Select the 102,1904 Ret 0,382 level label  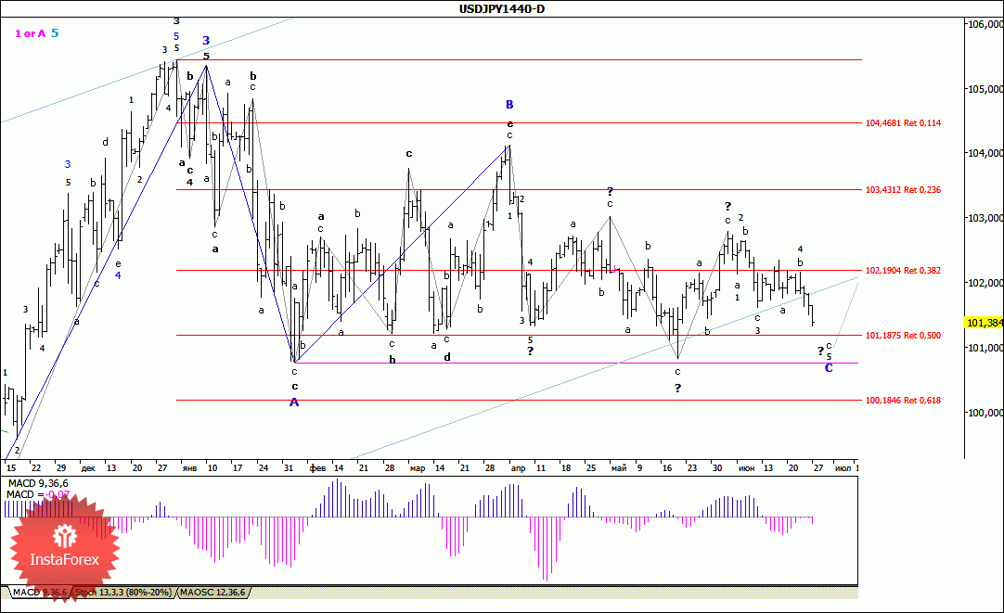[x=903, y=271]
